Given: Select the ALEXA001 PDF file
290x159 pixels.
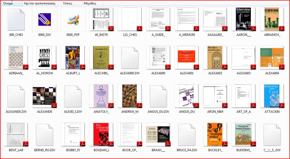Looking at the screenshot, I should (x=187, y=58).
